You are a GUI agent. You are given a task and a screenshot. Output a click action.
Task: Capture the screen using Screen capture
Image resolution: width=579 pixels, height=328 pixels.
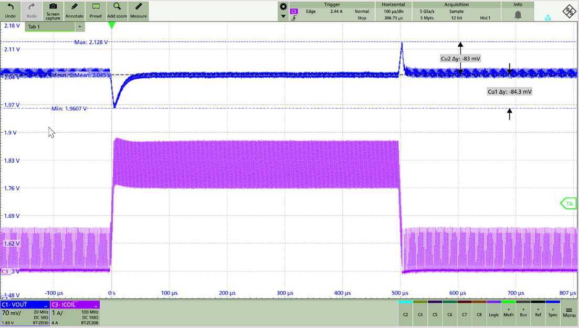pos(52,10)
